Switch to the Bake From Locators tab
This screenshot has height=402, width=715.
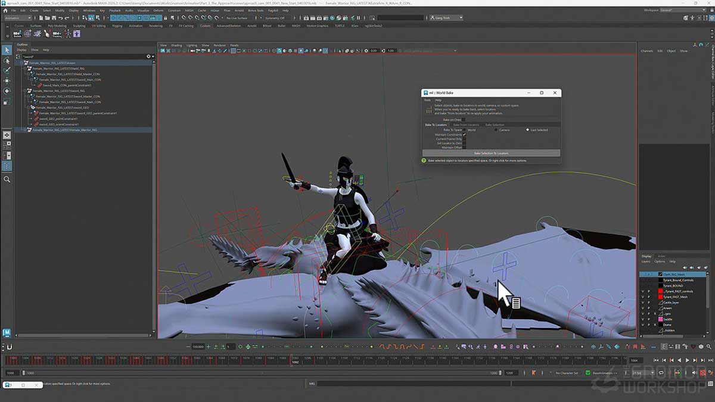coord(466,124)
